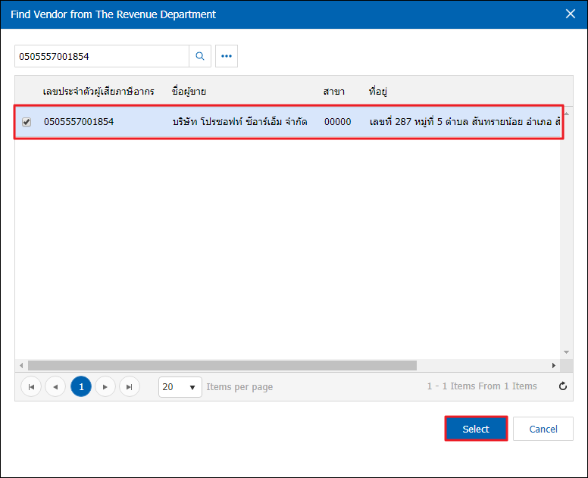Viewport: 588px width, 478px height.
Task: Click the Select button
Action: 476,429
